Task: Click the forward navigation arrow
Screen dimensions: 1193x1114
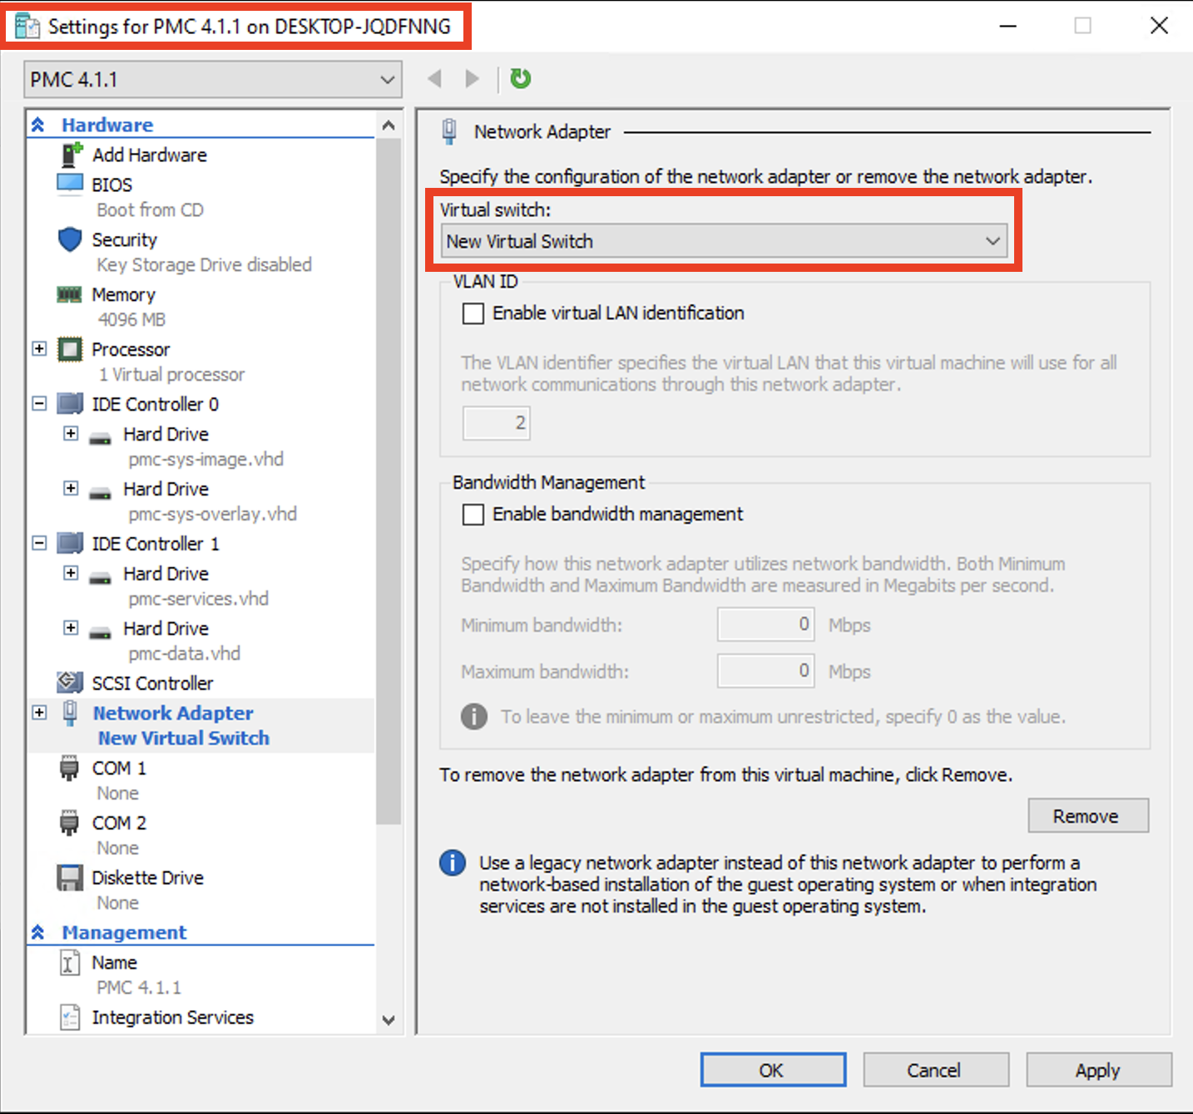Action: [x=473, y=79]
